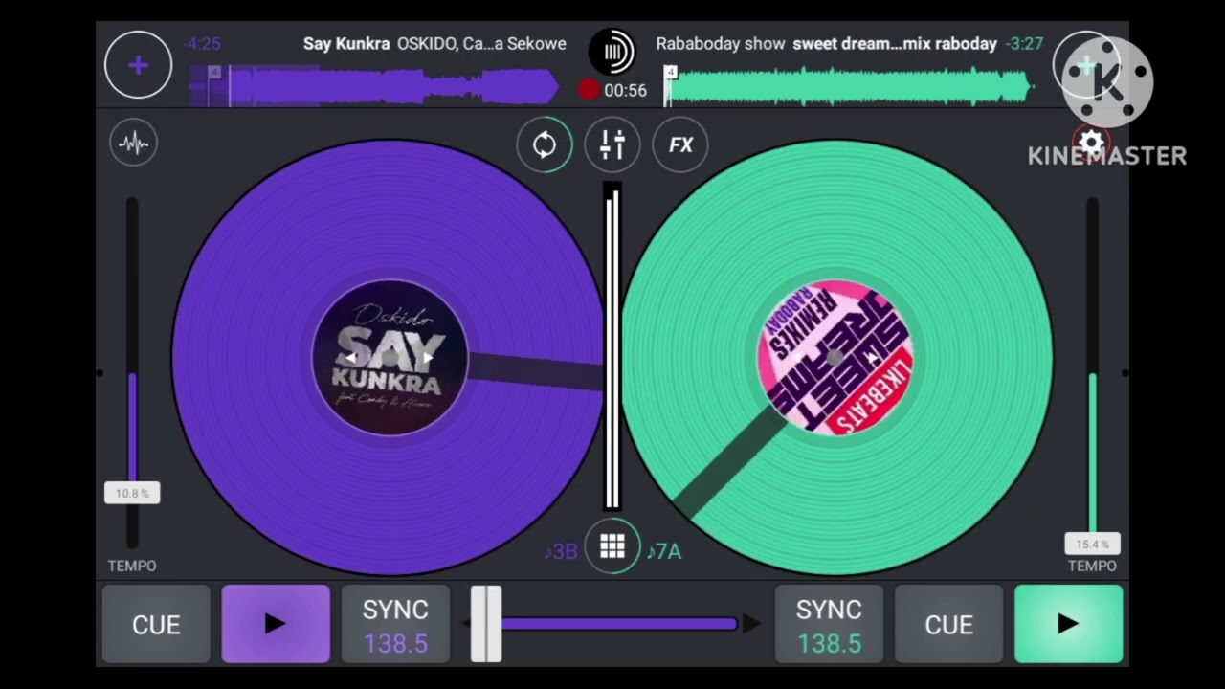This screenshot has width=1225, height=689.
Task: Tap the left remaining time -4:25
Action: pyautogui.click(x=202, y=44)
